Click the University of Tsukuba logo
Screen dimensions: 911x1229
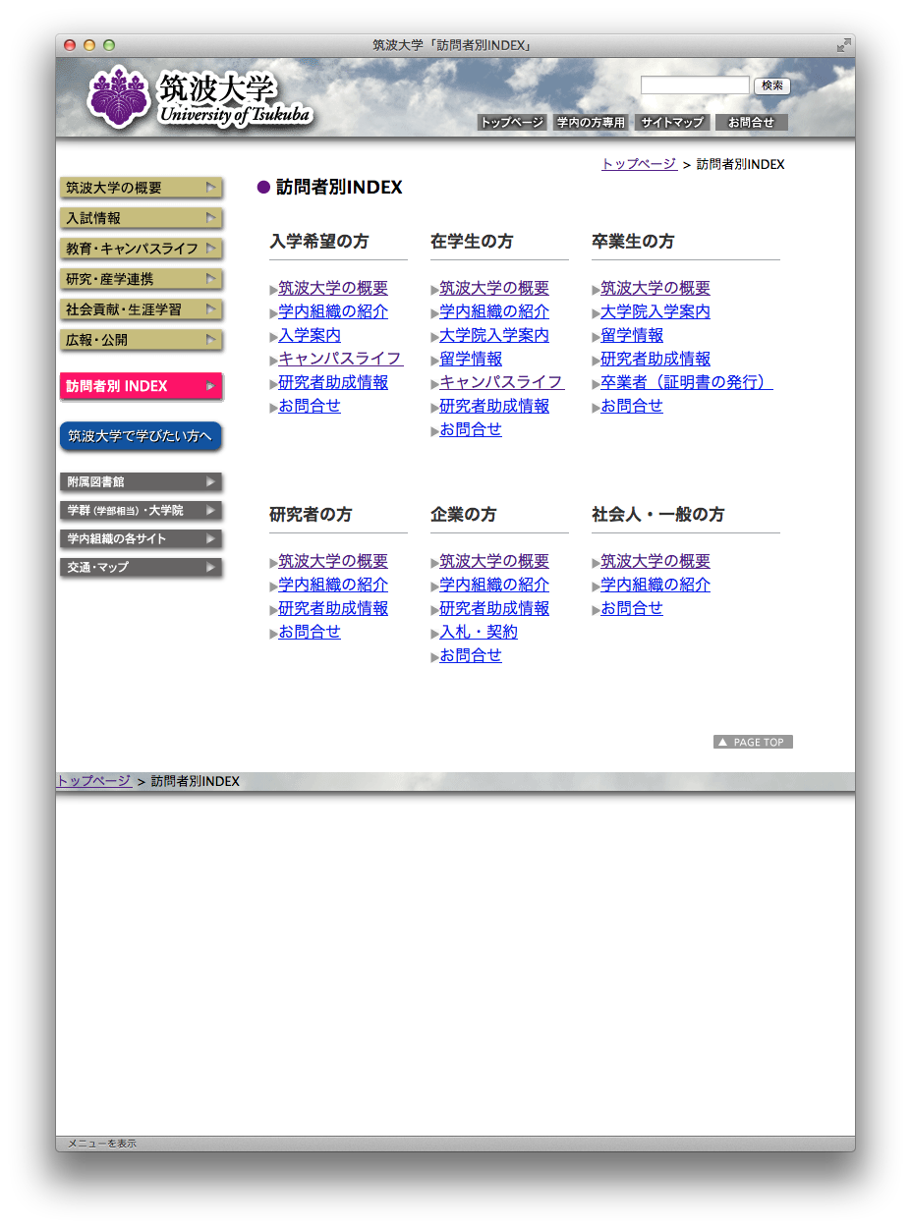(x=200, y=98)
